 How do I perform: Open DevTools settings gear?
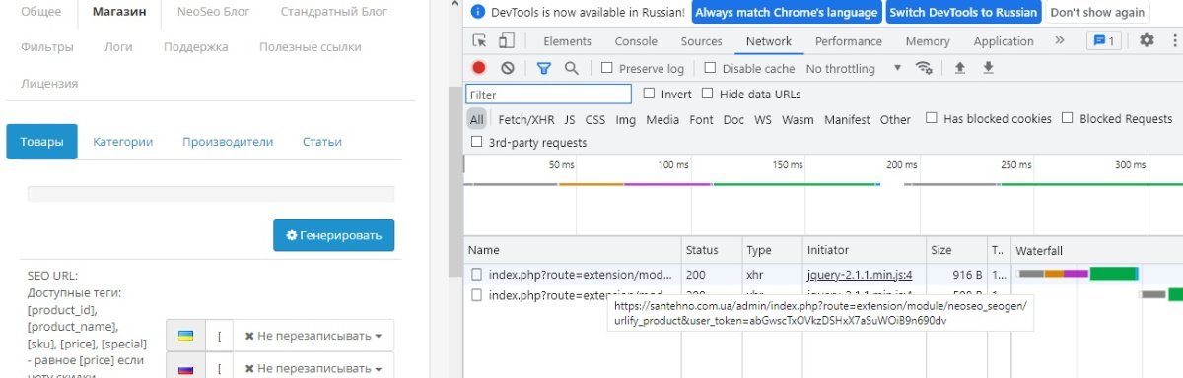[x=1147, y=40]
